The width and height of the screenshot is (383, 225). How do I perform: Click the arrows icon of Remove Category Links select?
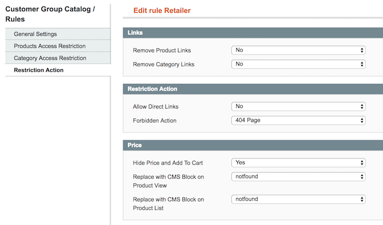[362, 64]
